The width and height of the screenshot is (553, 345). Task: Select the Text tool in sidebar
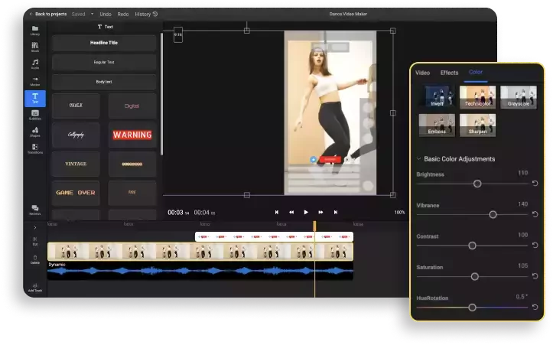point(35,99)
